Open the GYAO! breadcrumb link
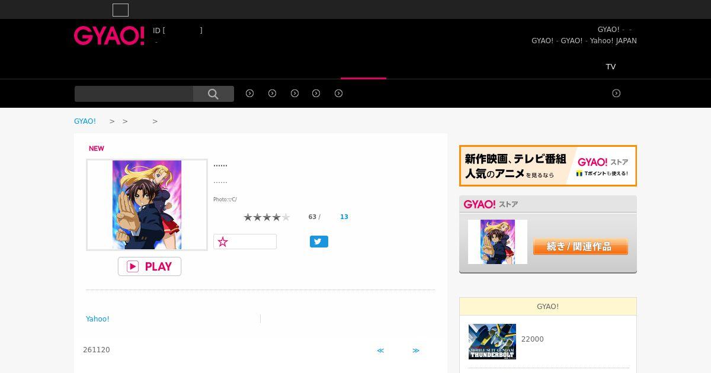 pyautogui.click(x=85, y=121)
